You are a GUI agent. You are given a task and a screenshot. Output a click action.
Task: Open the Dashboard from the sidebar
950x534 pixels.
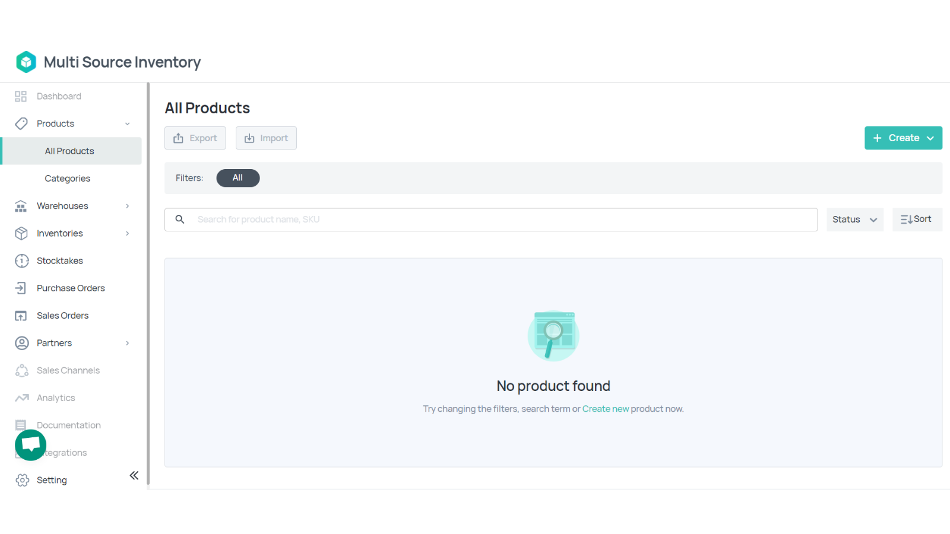(x=58, y=96)
